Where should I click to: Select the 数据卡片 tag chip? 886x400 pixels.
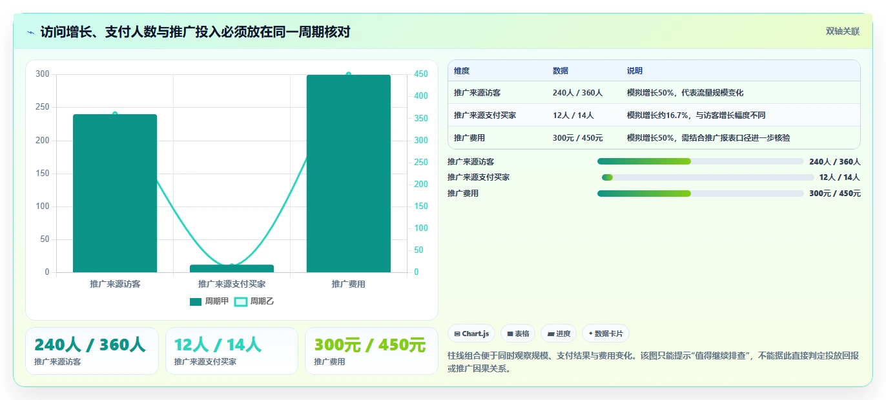606,334
